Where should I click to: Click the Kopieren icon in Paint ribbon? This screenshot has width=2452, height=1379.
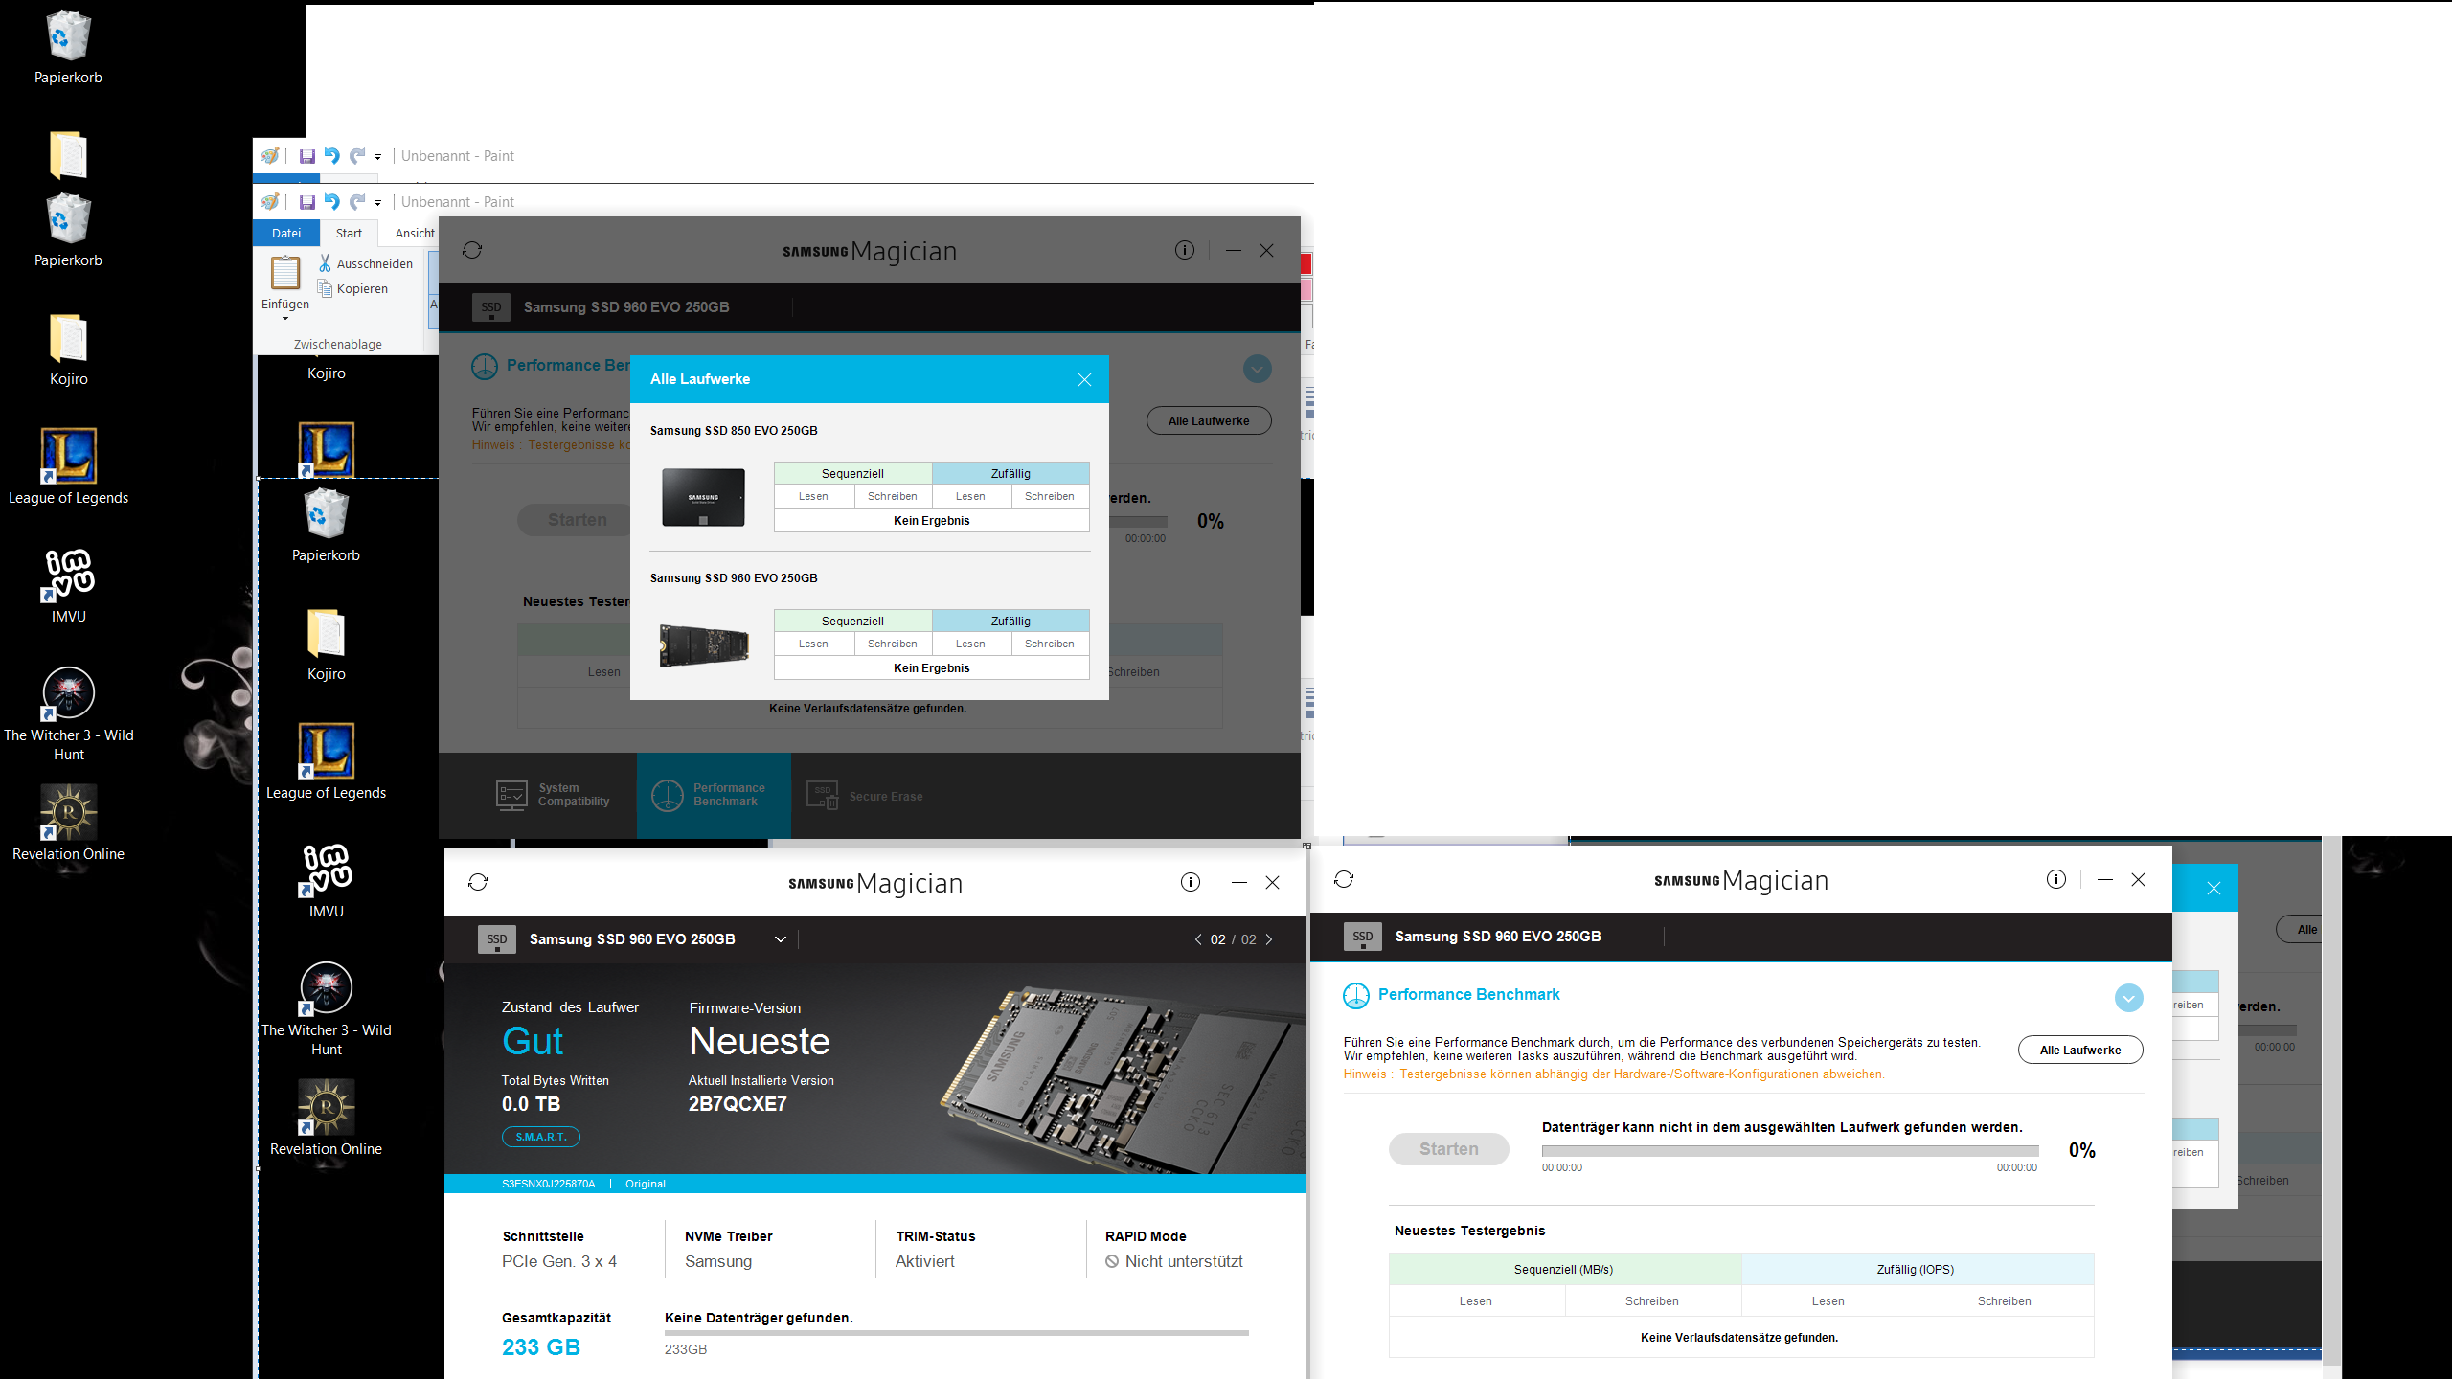pyautogui.click(x=326, y=288)
